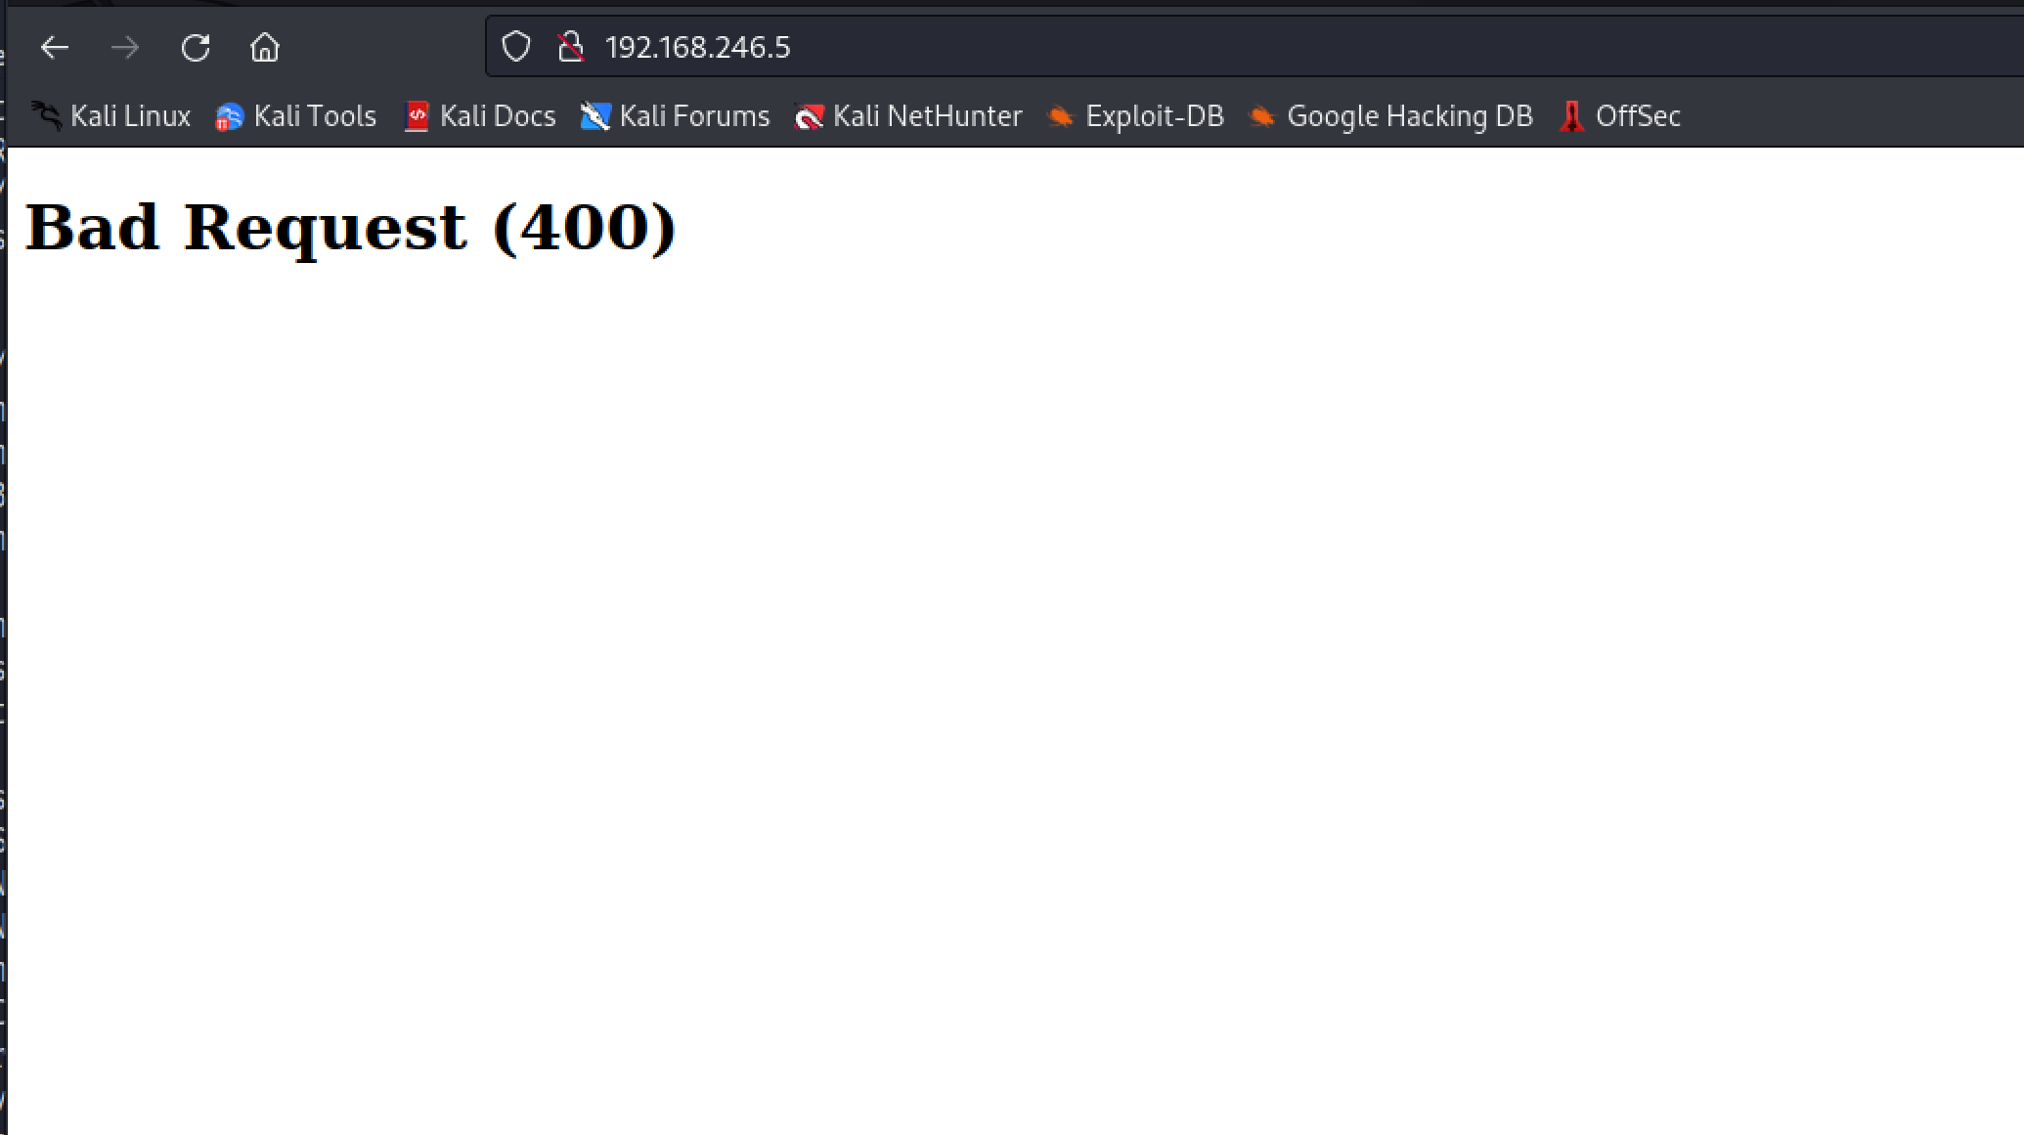
Task: Open the Kali Docs bookmark
Action: tap(480, 116)
